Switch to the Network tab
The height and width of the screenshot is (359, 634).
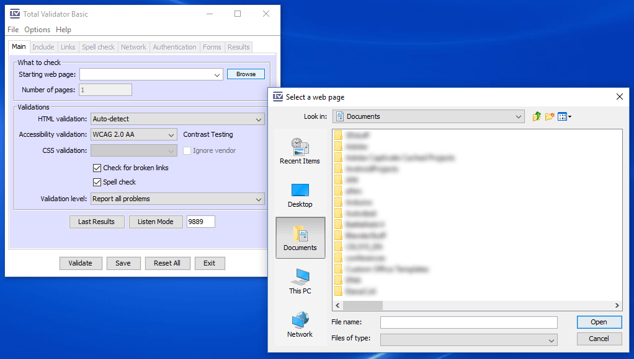point(133,47)
